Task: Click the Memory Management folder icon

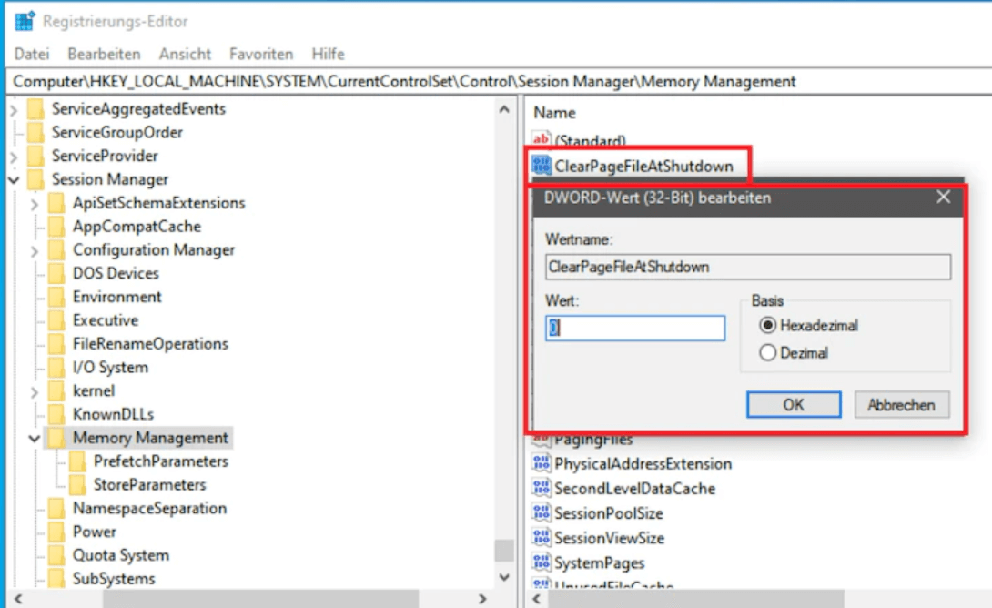Action: (57, 438)
